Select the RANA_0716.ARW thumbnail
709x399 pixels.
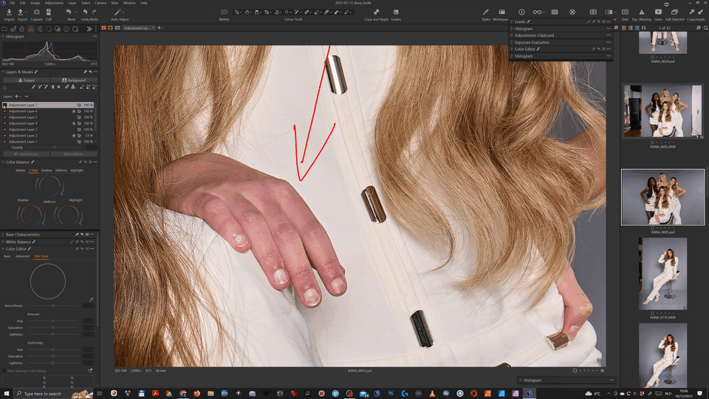pos(663,273)
